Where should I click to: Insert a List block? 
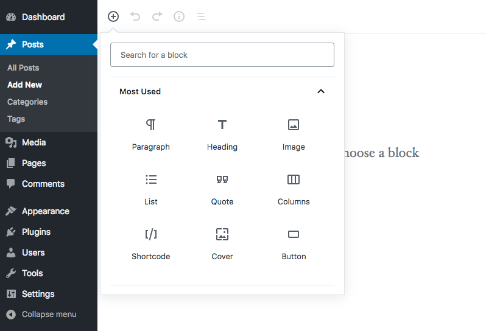[x=151, y=189]
